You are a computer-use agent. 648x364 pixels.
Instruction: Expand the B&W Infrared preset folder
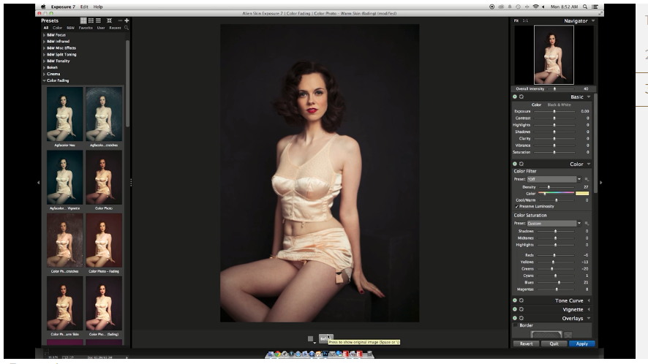point(44,42)
